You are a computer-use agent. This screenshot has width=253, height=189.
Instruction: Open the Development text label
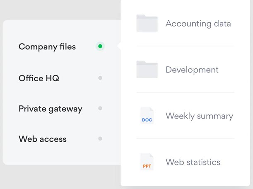[192, 70]
